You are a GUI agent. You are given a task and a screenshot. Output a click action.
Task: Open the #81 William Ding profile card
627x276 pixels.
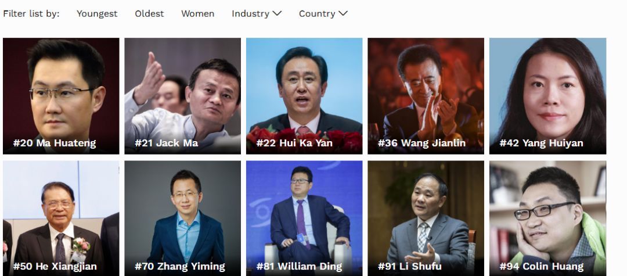pyautogui.click(x=304, y=218)
